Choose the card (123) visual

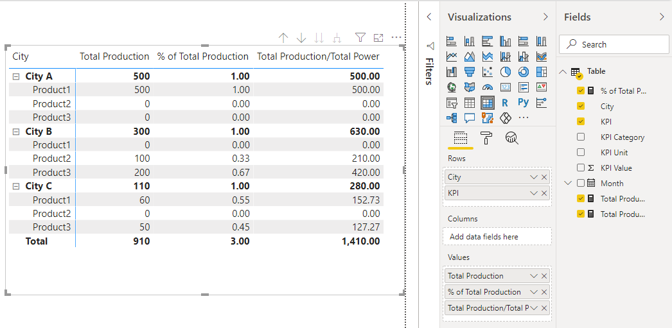coord(506,87)
